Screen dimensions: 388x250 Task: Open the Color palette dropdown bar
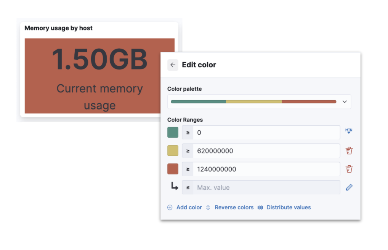click(x=253, y=102)
